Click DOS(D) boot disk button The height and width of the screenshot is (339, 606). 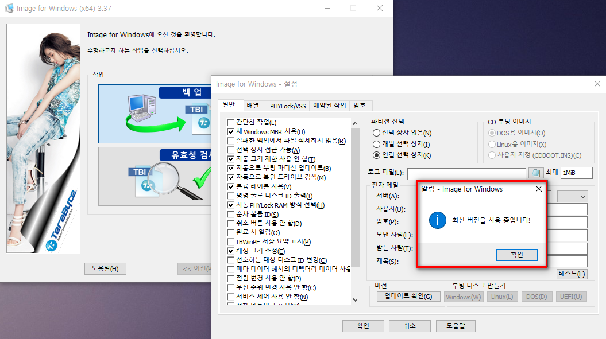pos(536,297)
